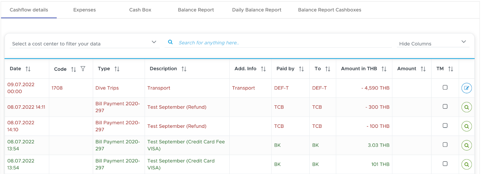Open the Cash Box tab
The width and height of the screenshot is (482, 174).
tap(140, 10)
